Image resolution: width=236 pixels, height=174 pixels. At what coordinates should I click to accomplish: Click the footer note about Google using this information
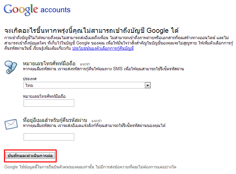point(90,167)
